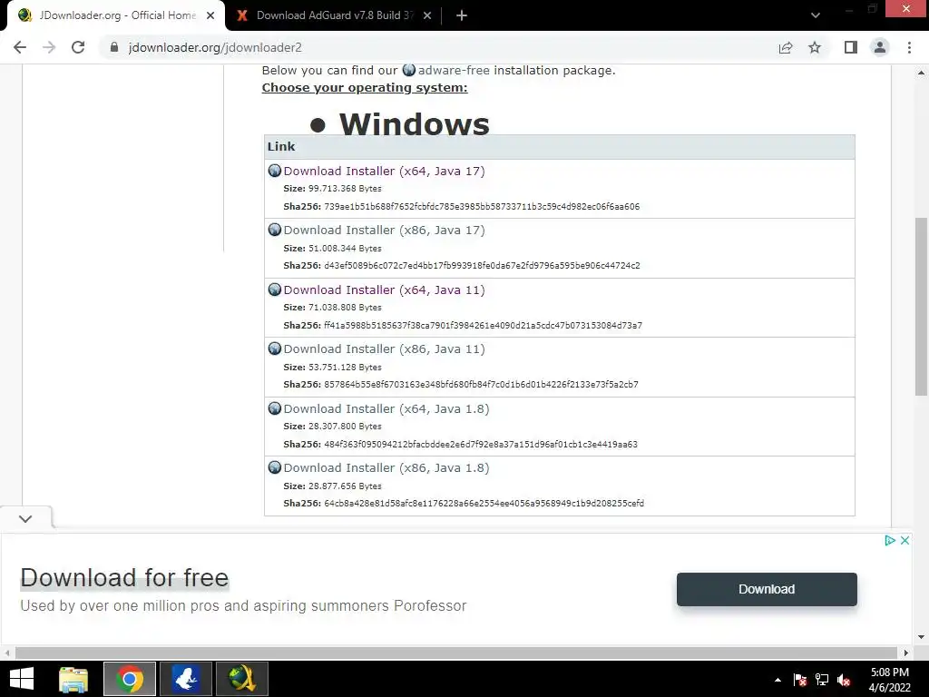Reload the jdownloader.org page
Viewport: 929px width, 697px height.
(78, 47)
